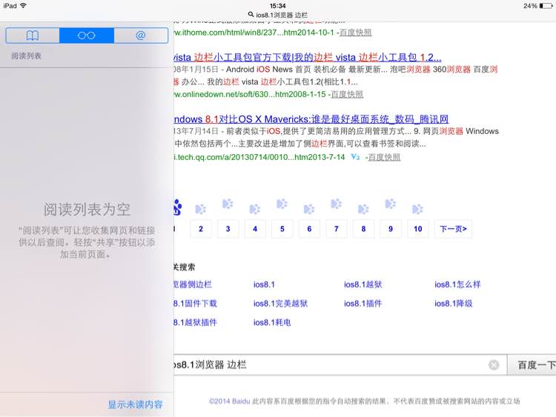The image size is (556, 417).
Task: Click the Baidu paw icon above page 3
Action: pyautogui.click(x=228, y=204)
